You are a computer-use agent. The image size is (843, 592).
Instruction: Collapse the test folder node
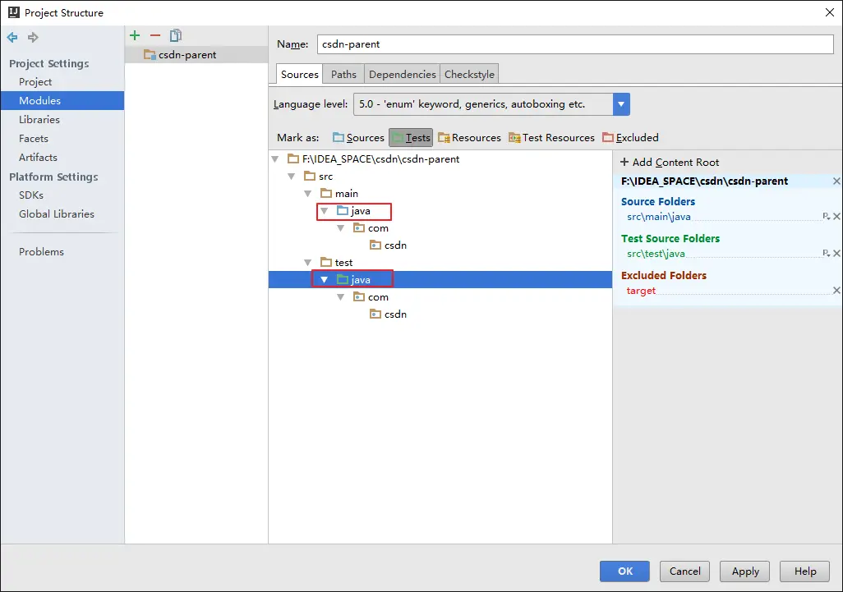point(308,263)
